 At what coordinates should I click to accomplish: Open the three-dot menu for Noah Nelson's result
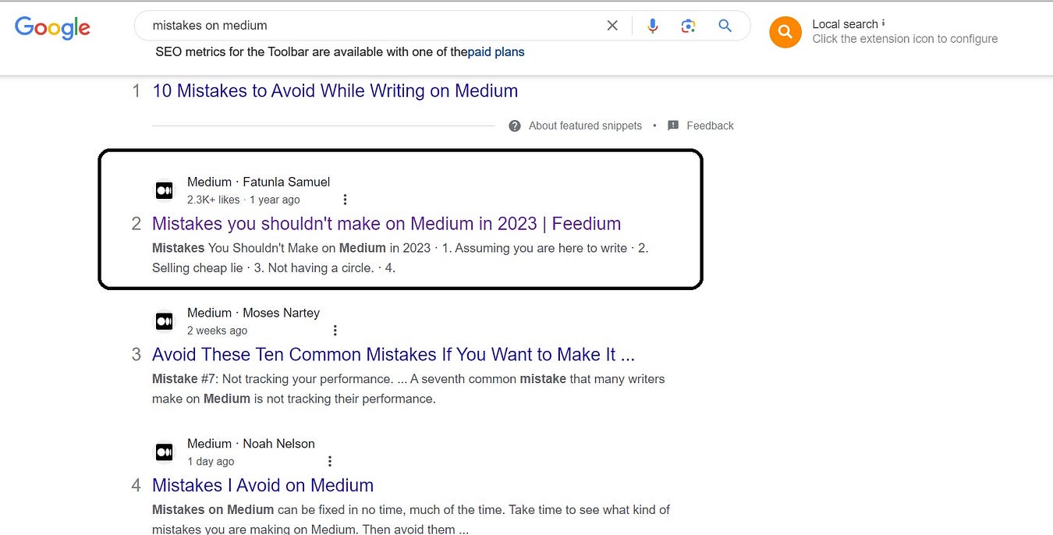(x=329, y=462)
